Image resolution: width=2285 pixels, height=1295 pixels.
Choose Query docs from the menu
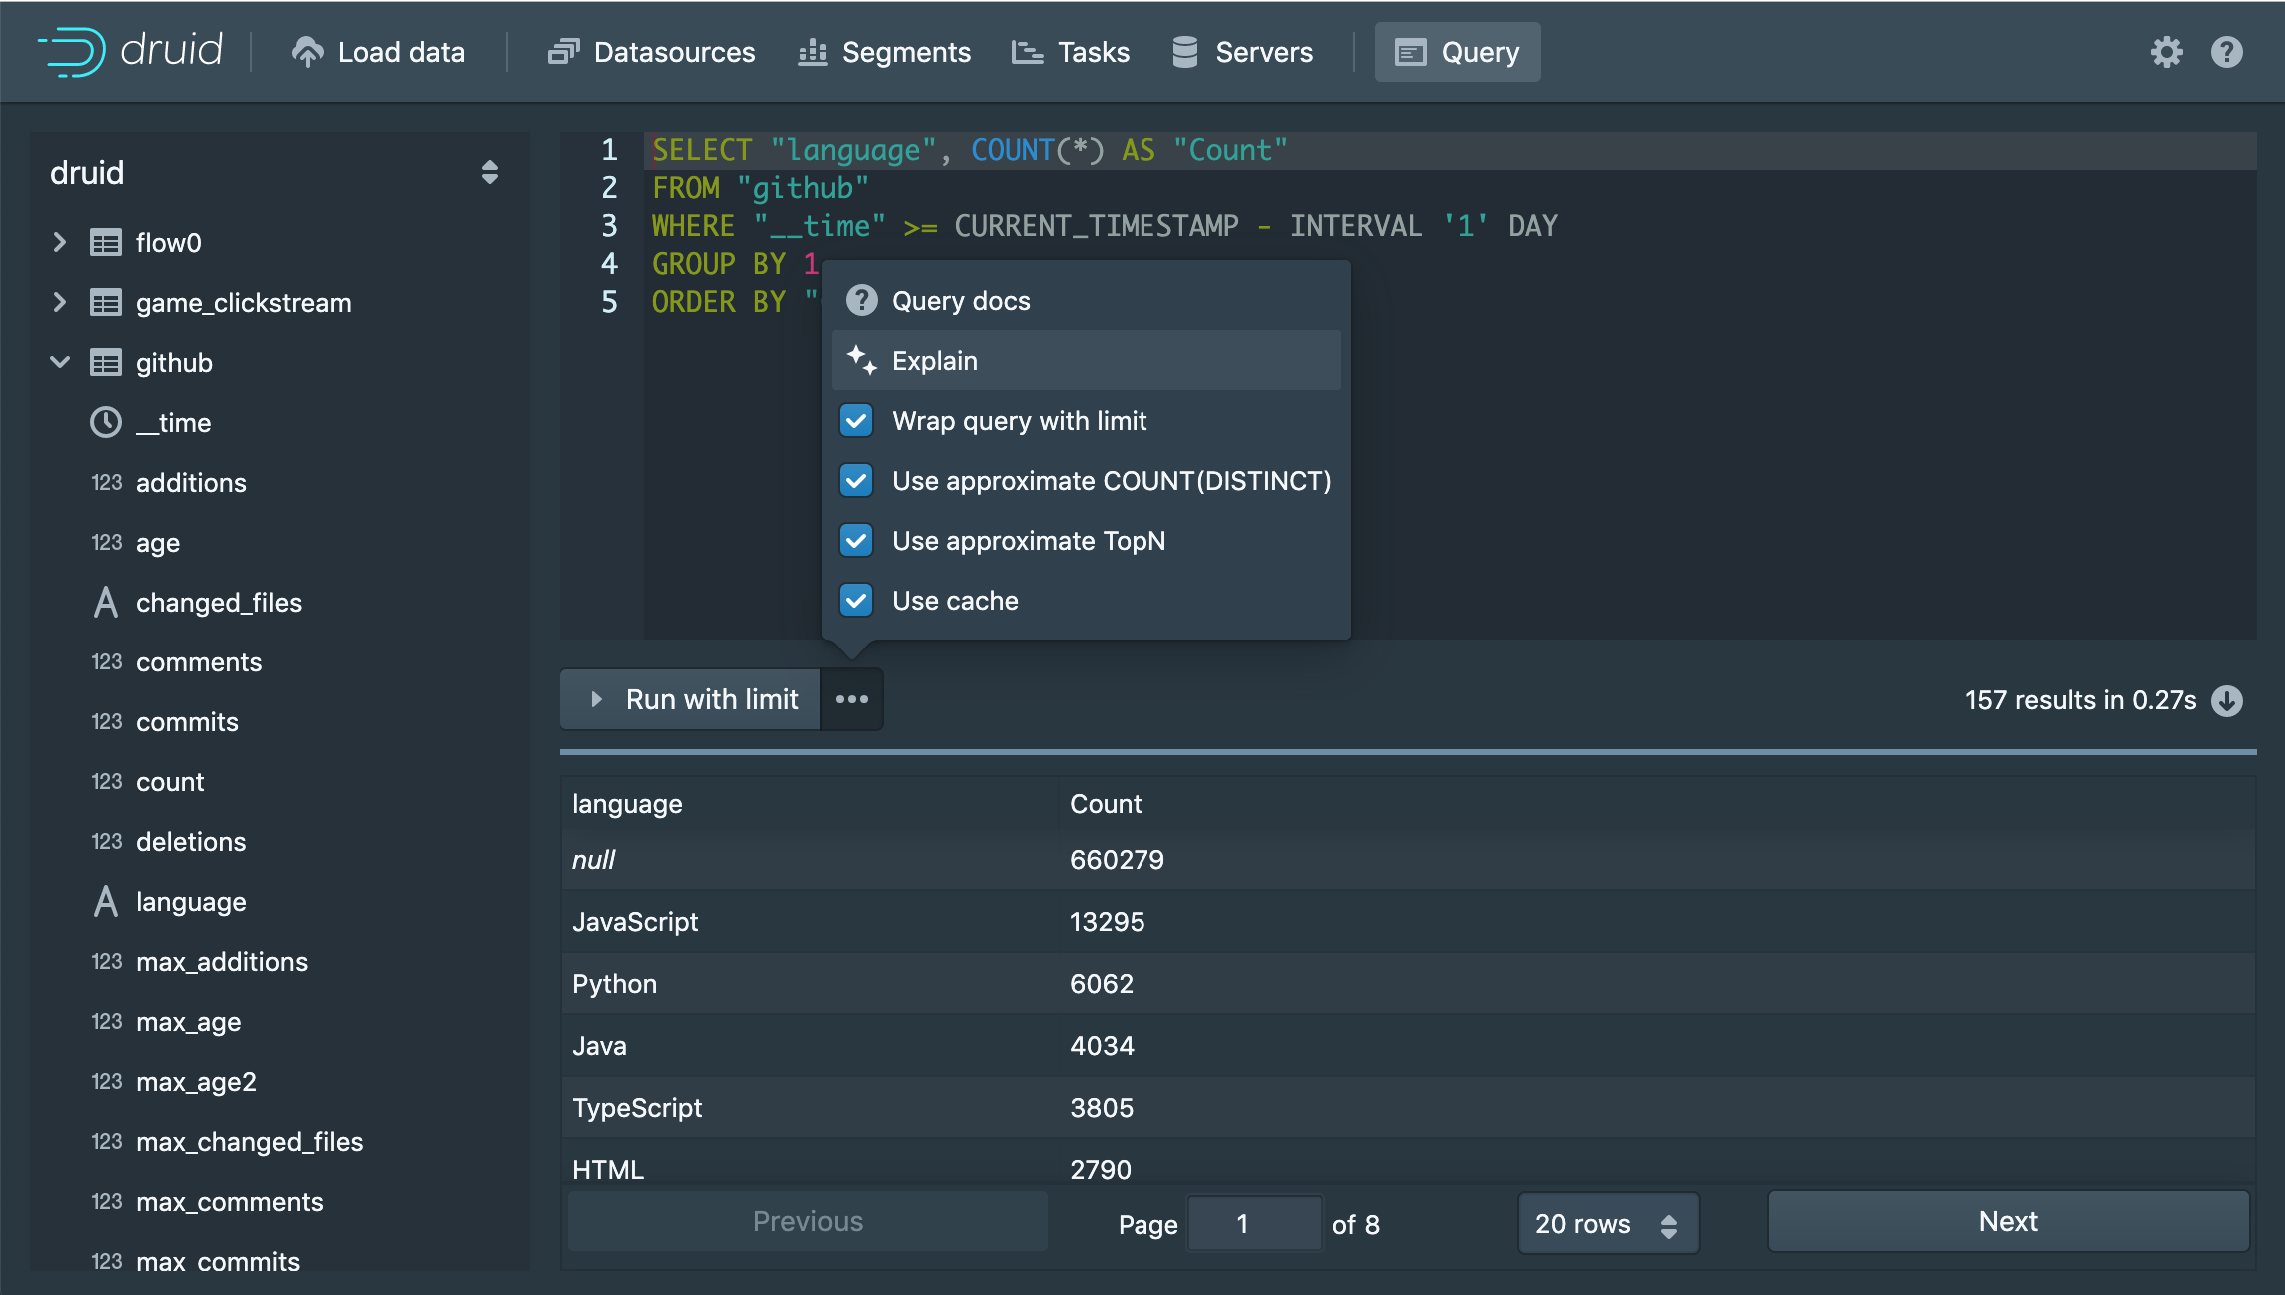1087,300
